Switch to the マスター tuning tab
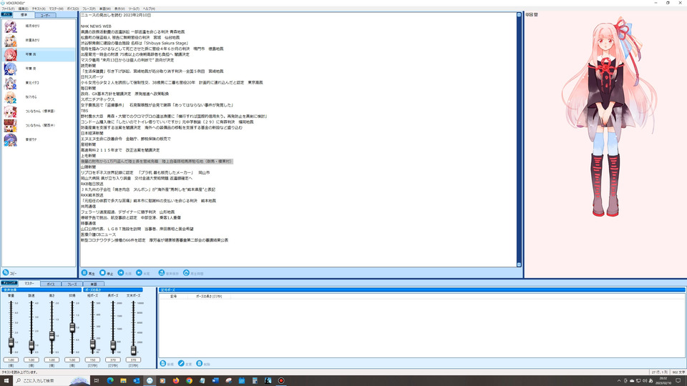The height and width of the screenshot is (386, 687). 29,284
